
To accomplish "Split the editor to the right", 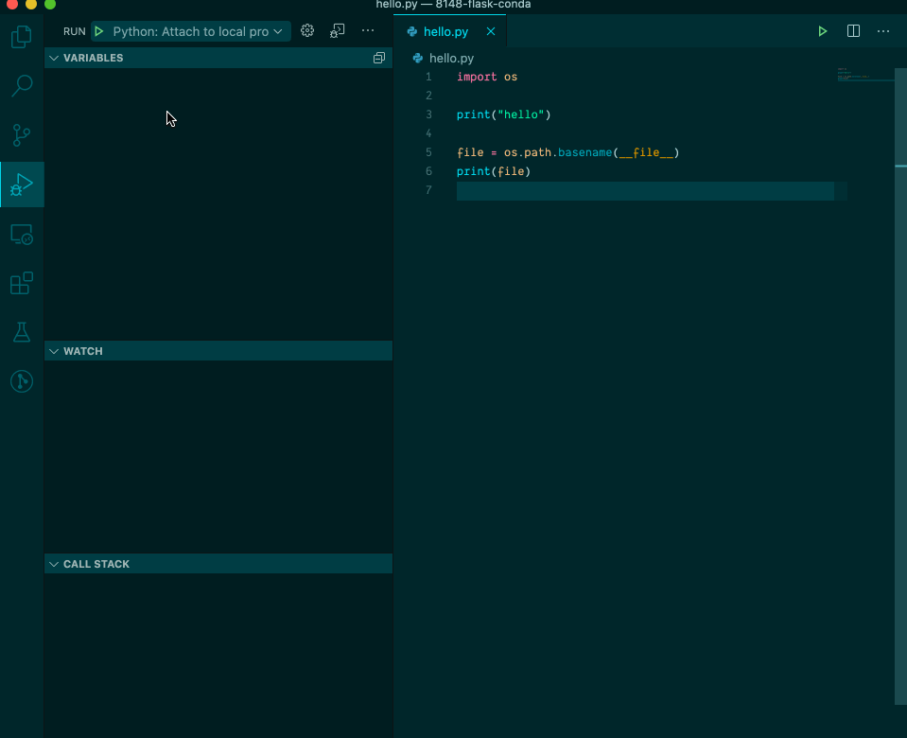I will tap(853, 31).
